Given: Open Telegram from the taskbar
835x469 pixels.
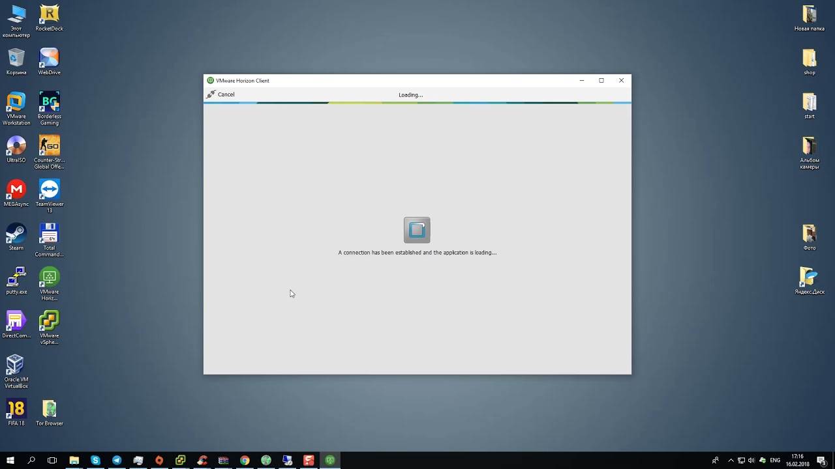Looking at the screenshot, I should 117,461.
